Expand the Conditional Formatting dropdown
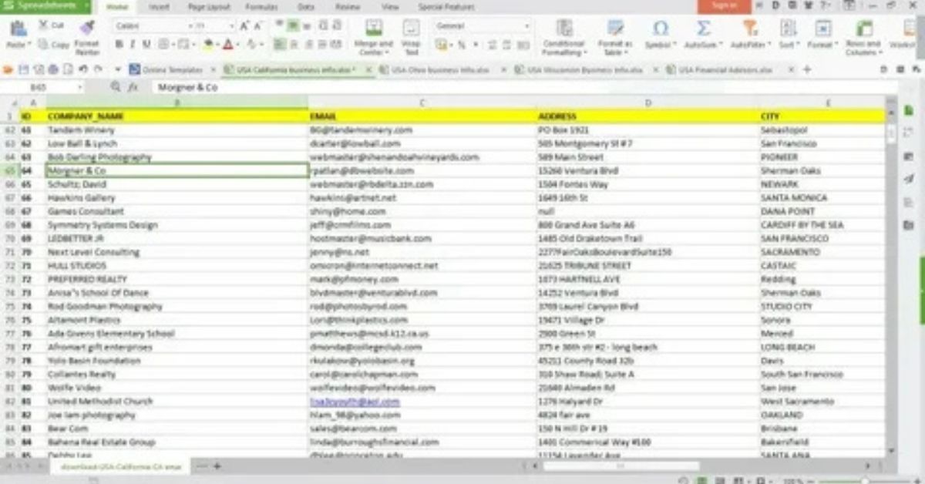925x484 pixels. pos(563,49)
